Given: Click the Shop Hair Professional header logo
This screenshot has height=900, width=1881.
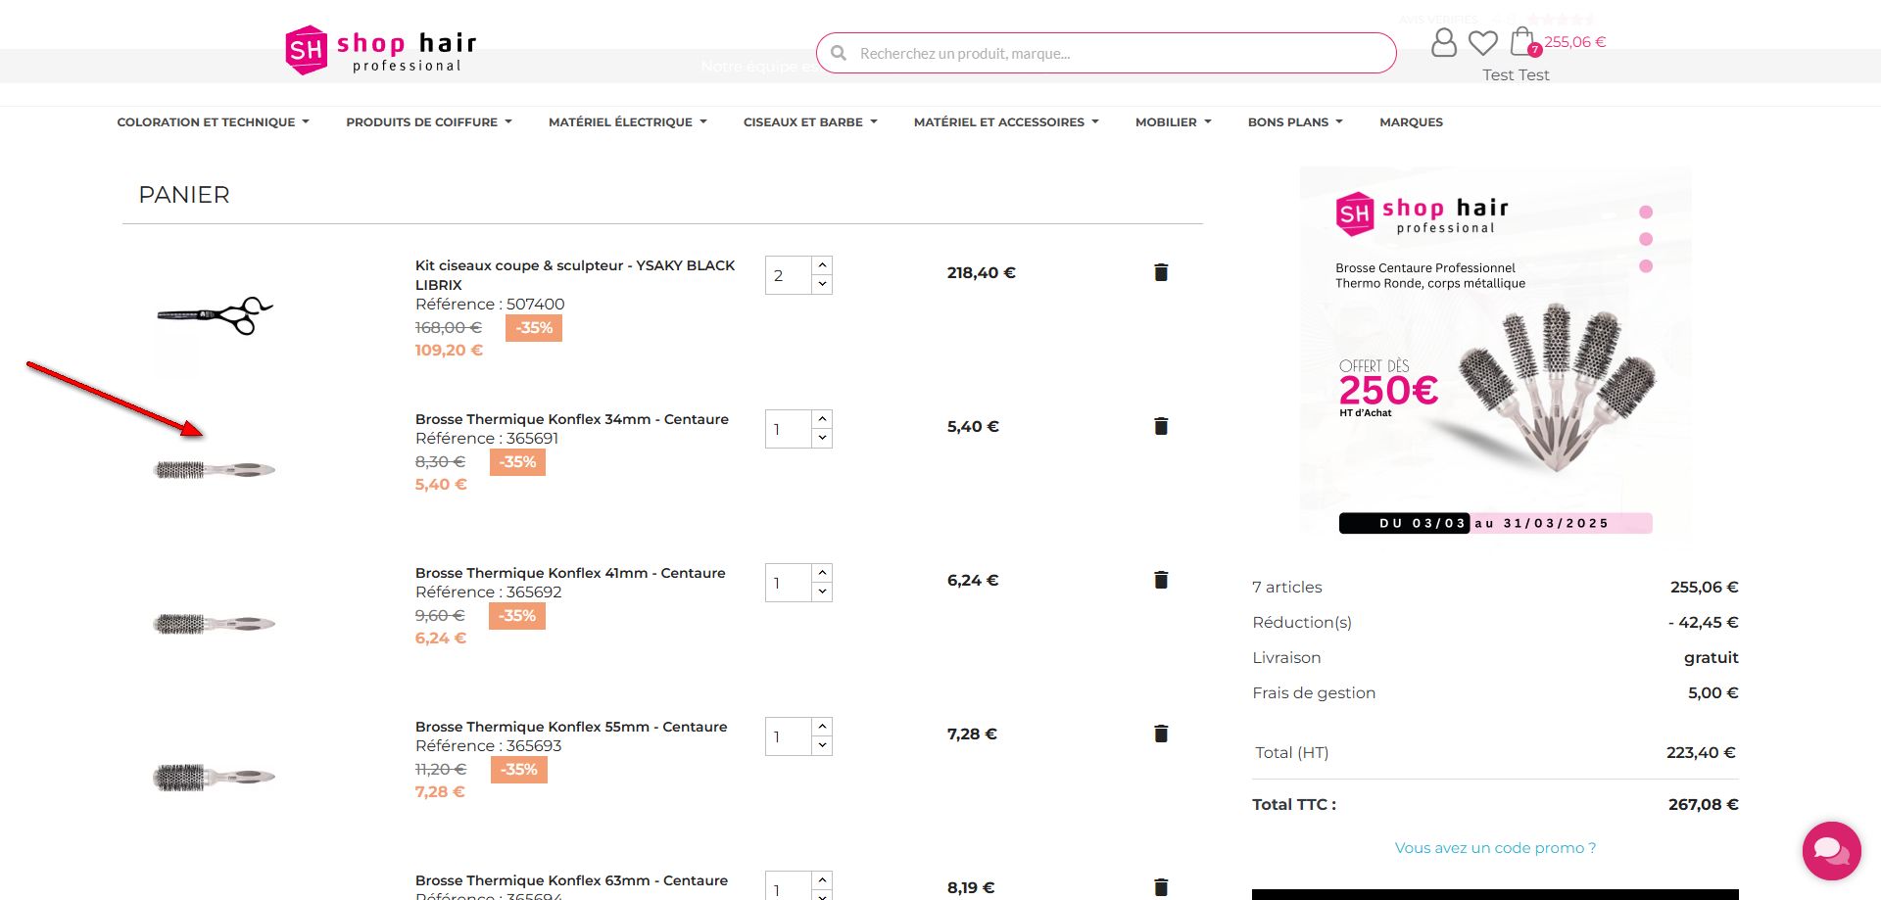Looking at the screenshot, I should point(381,51).
